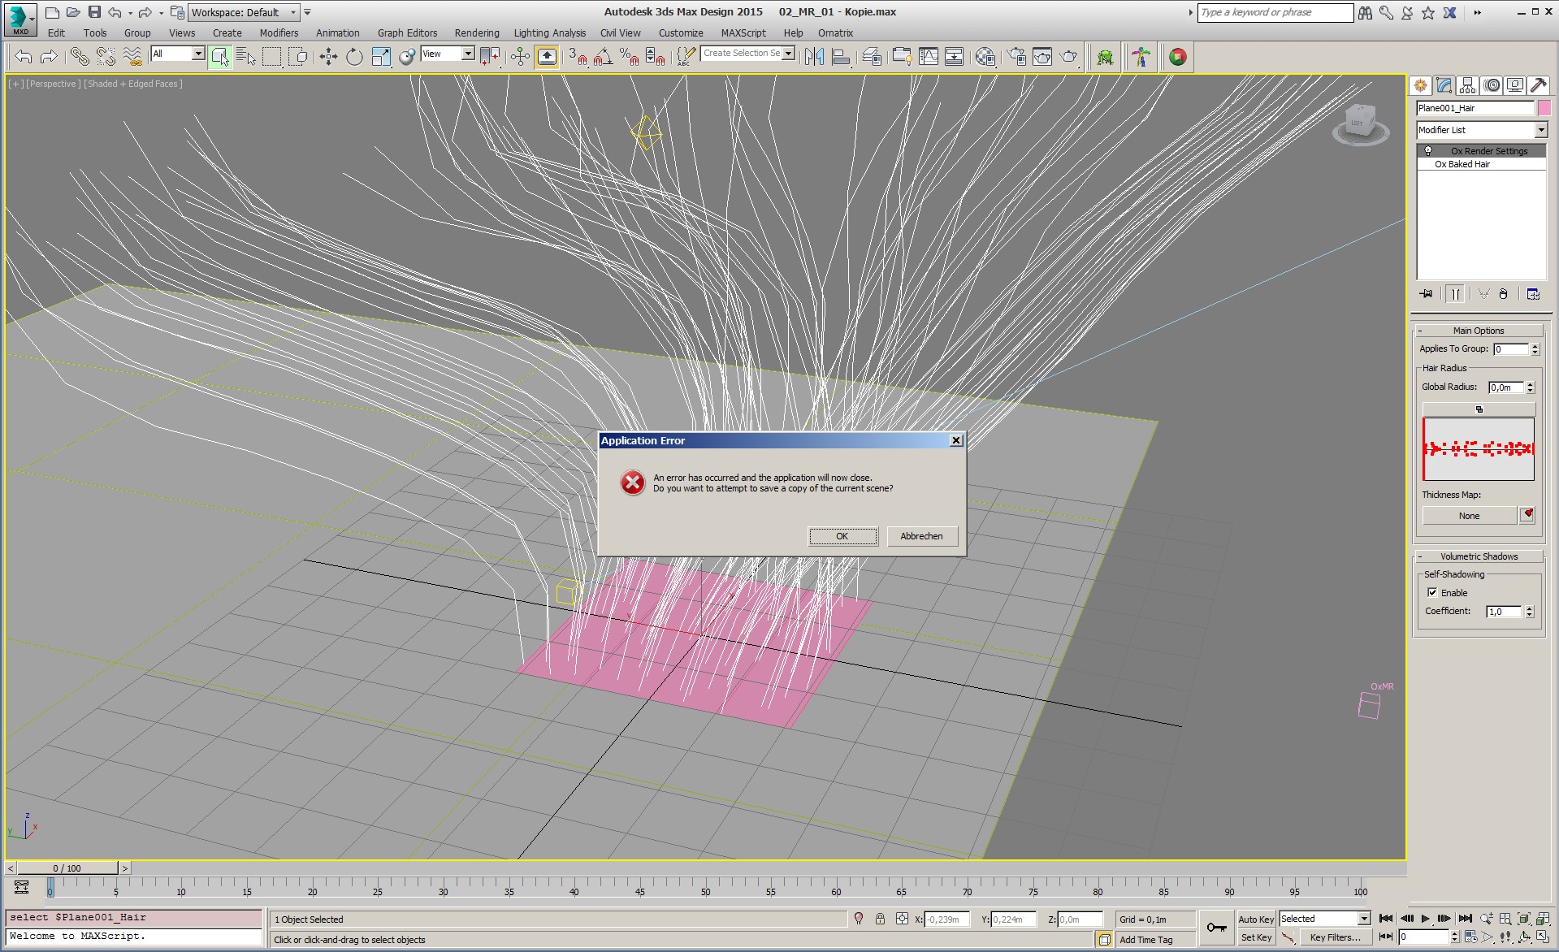
Task: Open the Curve Editor from toolbar
Action: [x=928, y=56]
